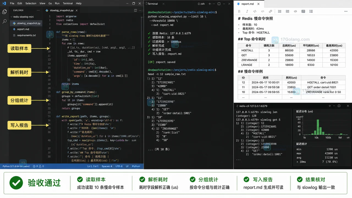Open the Selection menu
Image resolution: width=352 pixels, height=198 pixels.
[31, 3]
